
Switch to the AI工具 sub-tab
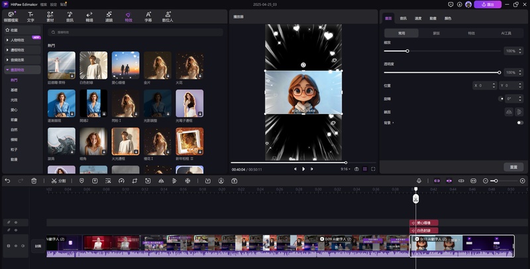(x=506, y=33)
